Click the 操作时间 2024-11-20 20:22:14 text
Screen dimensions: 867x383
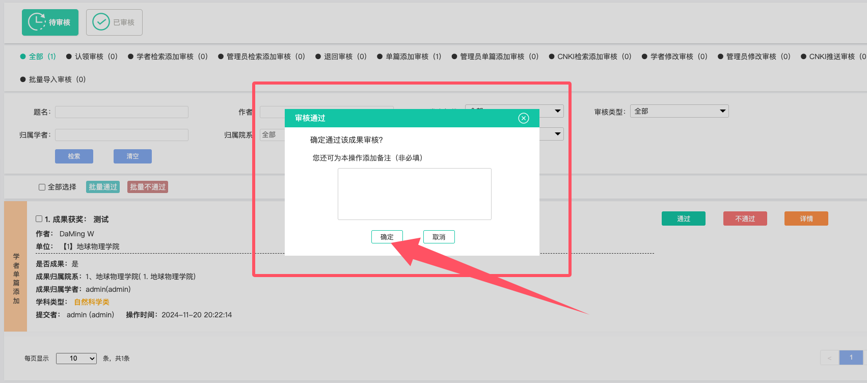tap(179, 315)
